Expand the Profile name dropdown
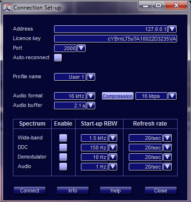The height and width of the screenshot is (202, 191). pyautogui.click(x=91, y=77)
